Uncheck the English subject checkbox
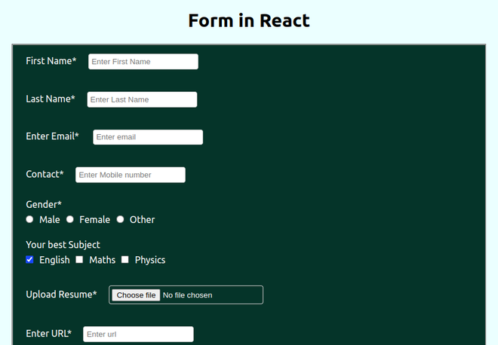 (29, 260)
